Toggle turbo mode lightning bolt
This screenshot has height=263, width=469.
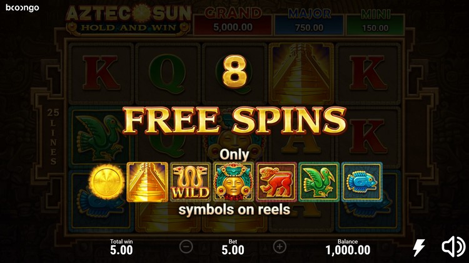(x=419, y=247)
